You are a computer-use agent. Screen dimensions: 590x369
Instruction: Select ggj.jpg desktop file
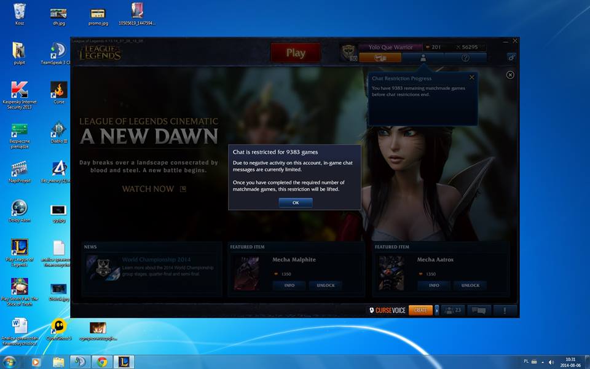click(59, 213)
